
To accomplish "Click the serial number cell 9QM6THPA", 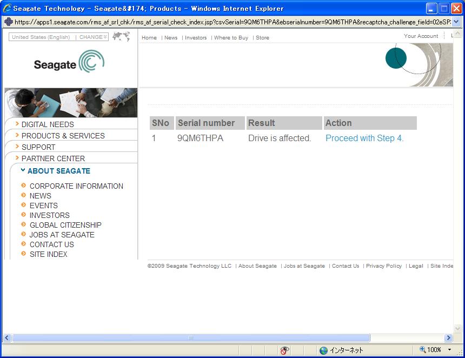I will click(200, 138).
